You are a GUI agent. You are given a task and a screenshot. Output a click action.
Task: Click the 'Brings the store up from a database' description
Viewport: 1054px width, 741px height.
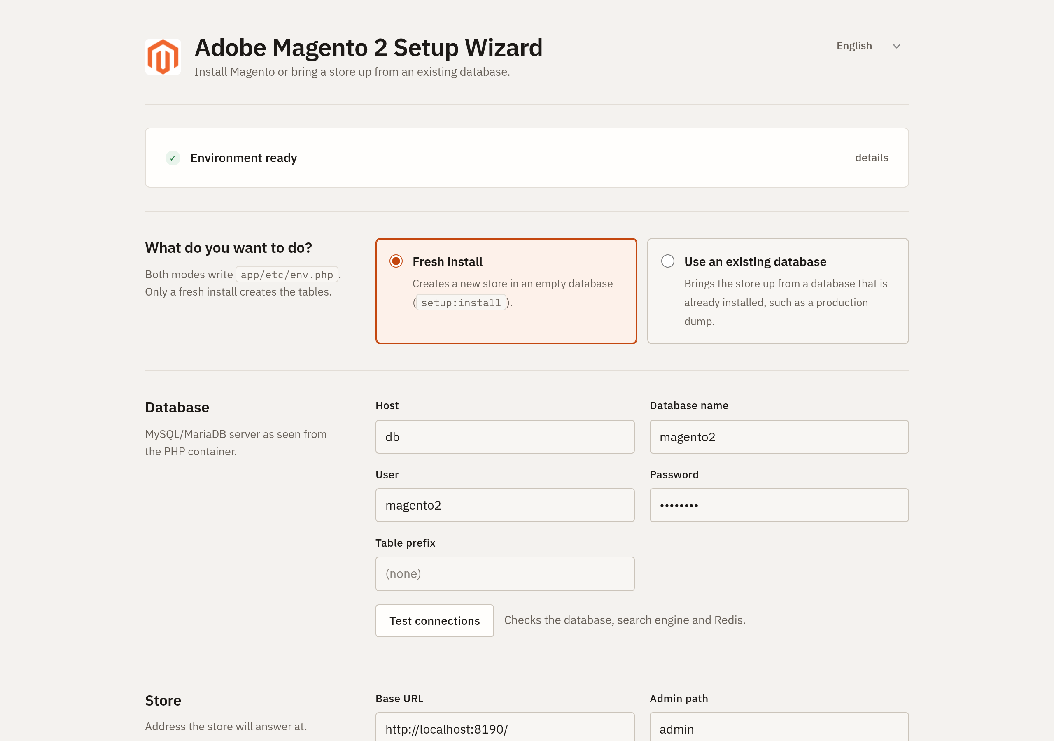click(x=786, y=303)
